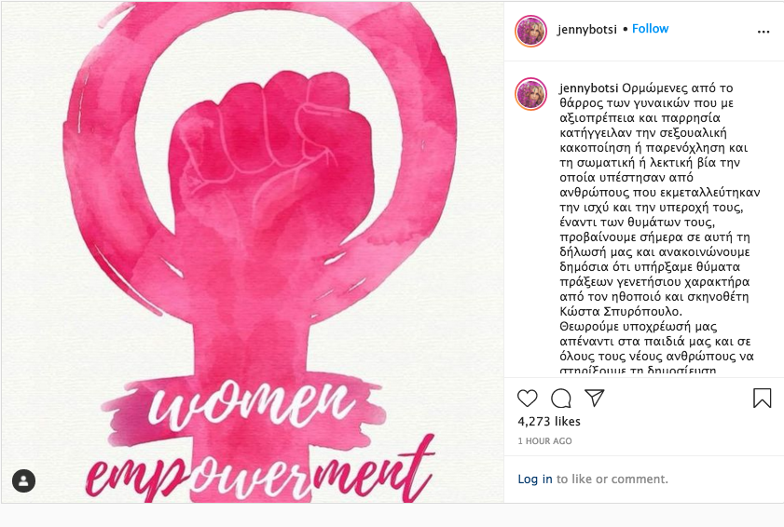Share the post via paper plane icon
Screen dimensions: 784x527
coord(595,398)
